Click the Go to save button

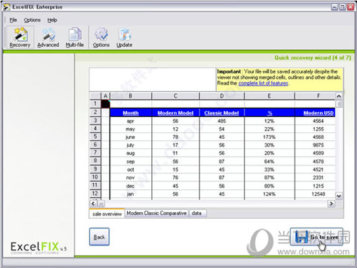(317, 237)
